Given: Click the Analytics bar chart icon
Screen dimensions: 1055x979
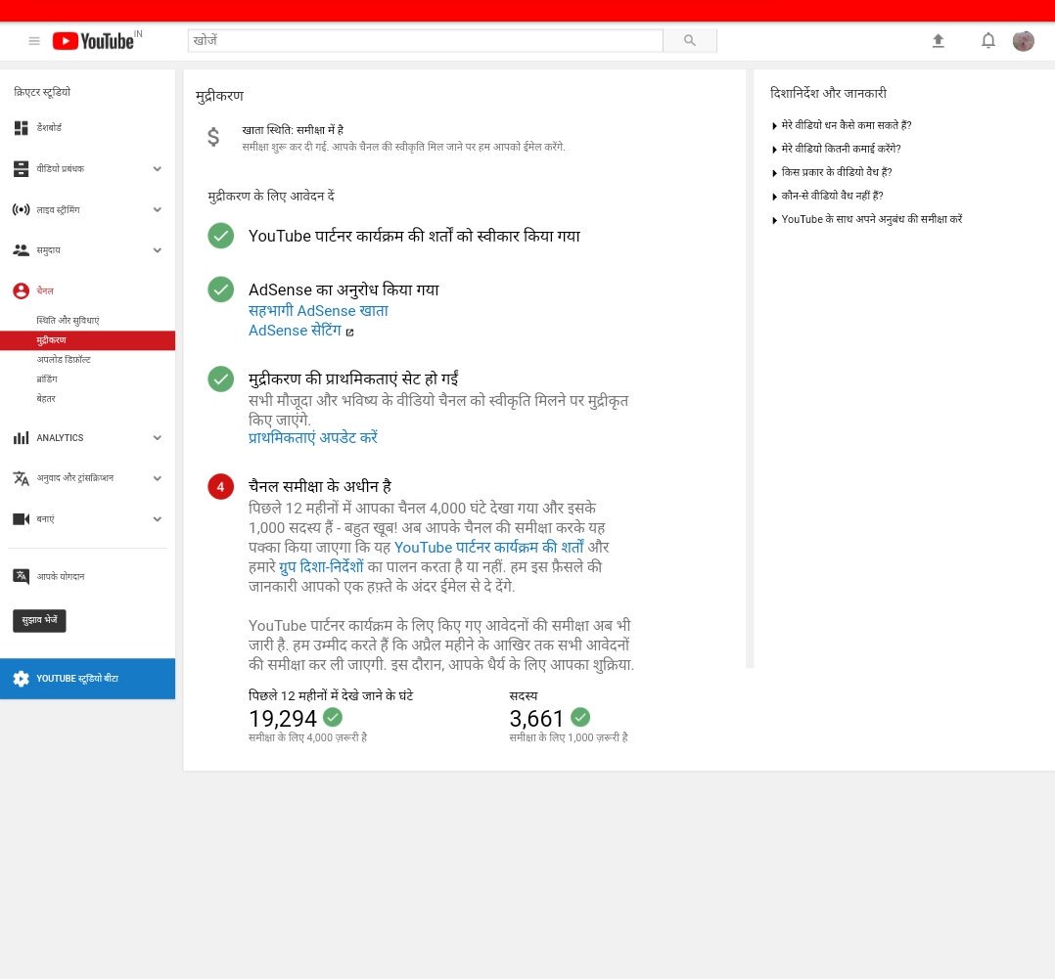Looking at the screenshot, I should click(21, 438).
